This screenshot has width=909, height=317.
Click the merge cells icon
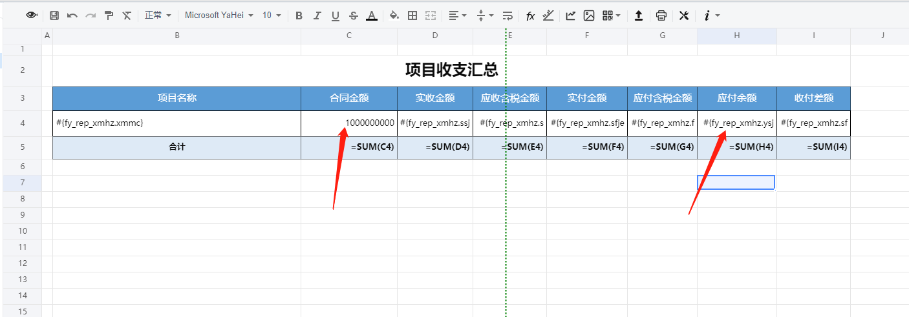[x=431, y=15]
